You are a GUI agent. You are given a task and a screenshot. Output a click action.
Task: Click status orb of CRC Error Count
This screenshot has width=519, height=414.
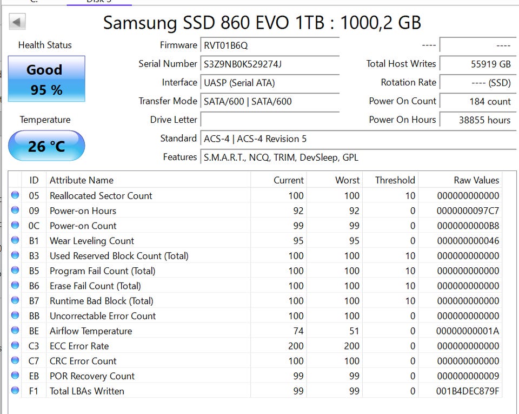15,360
